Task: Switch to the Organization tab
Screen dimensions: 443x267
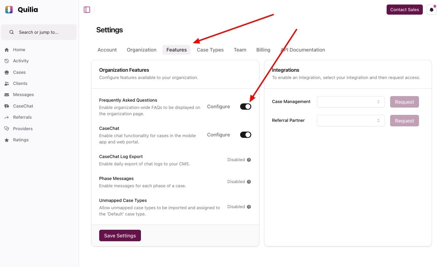Action: [x=142, y=50]
